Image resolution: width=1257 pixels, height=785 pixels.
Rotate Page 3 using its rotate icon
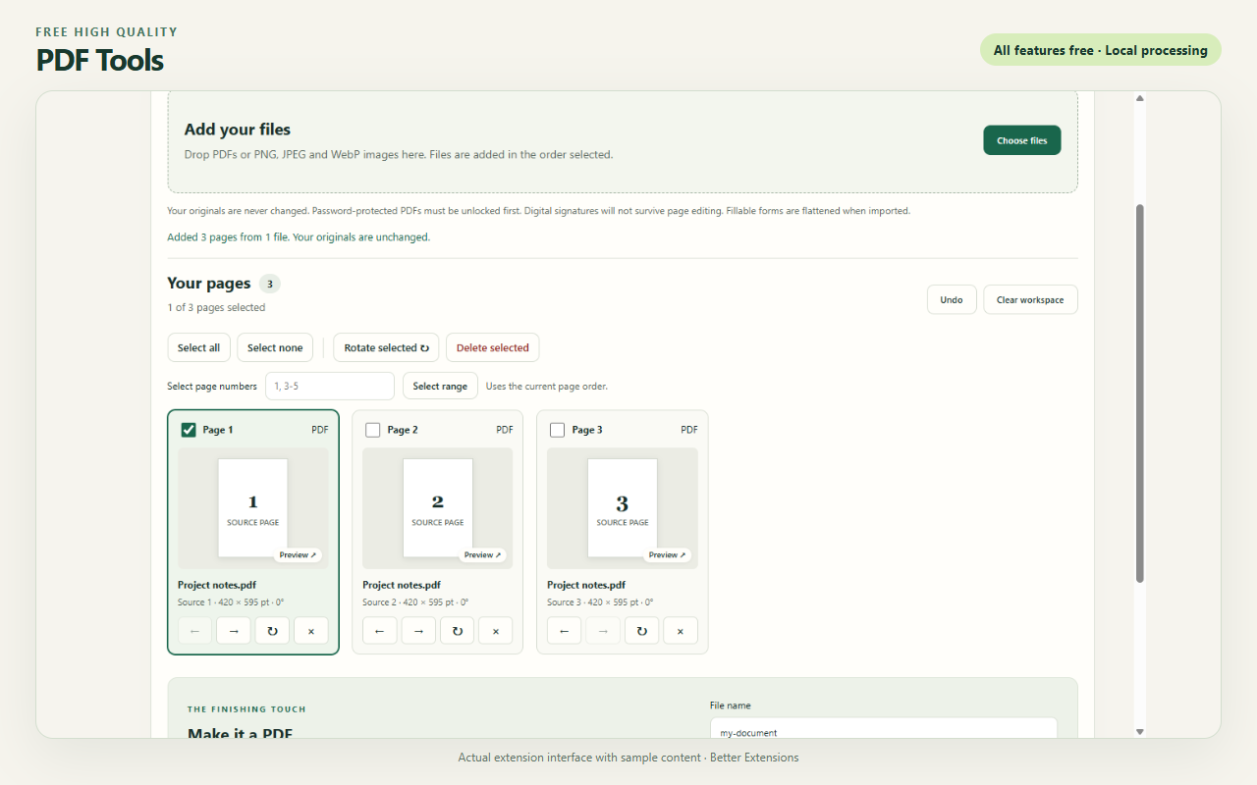641,631
